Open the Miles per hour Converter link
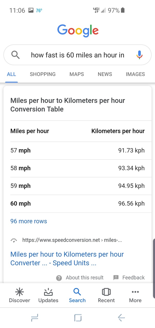 tap(67, 259)
